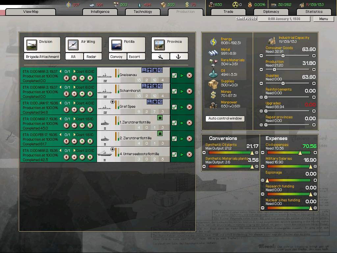
Task: Click the Province construction icon
Action: (x=159, y=45)
